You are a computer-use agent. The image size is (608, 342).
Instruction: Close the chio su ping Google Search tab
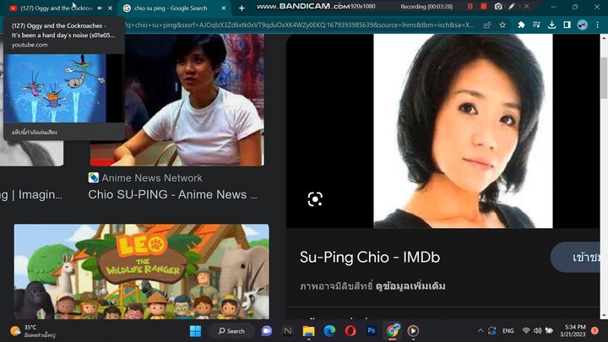coord(223,8)
